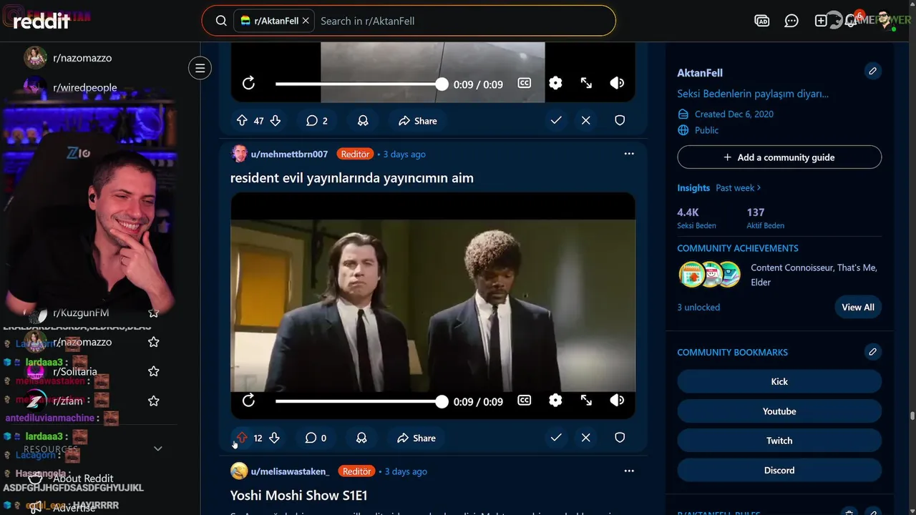Open the user avatar menu
The image size is (916, 515).
[x=885, y=21]
